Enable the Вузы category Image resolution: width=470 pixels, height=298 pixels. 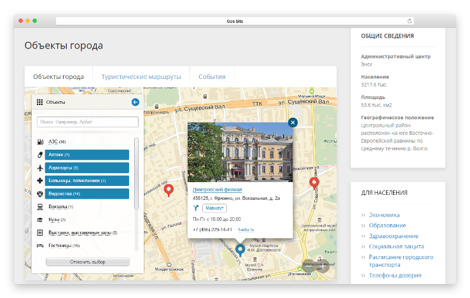pos(57,220)
